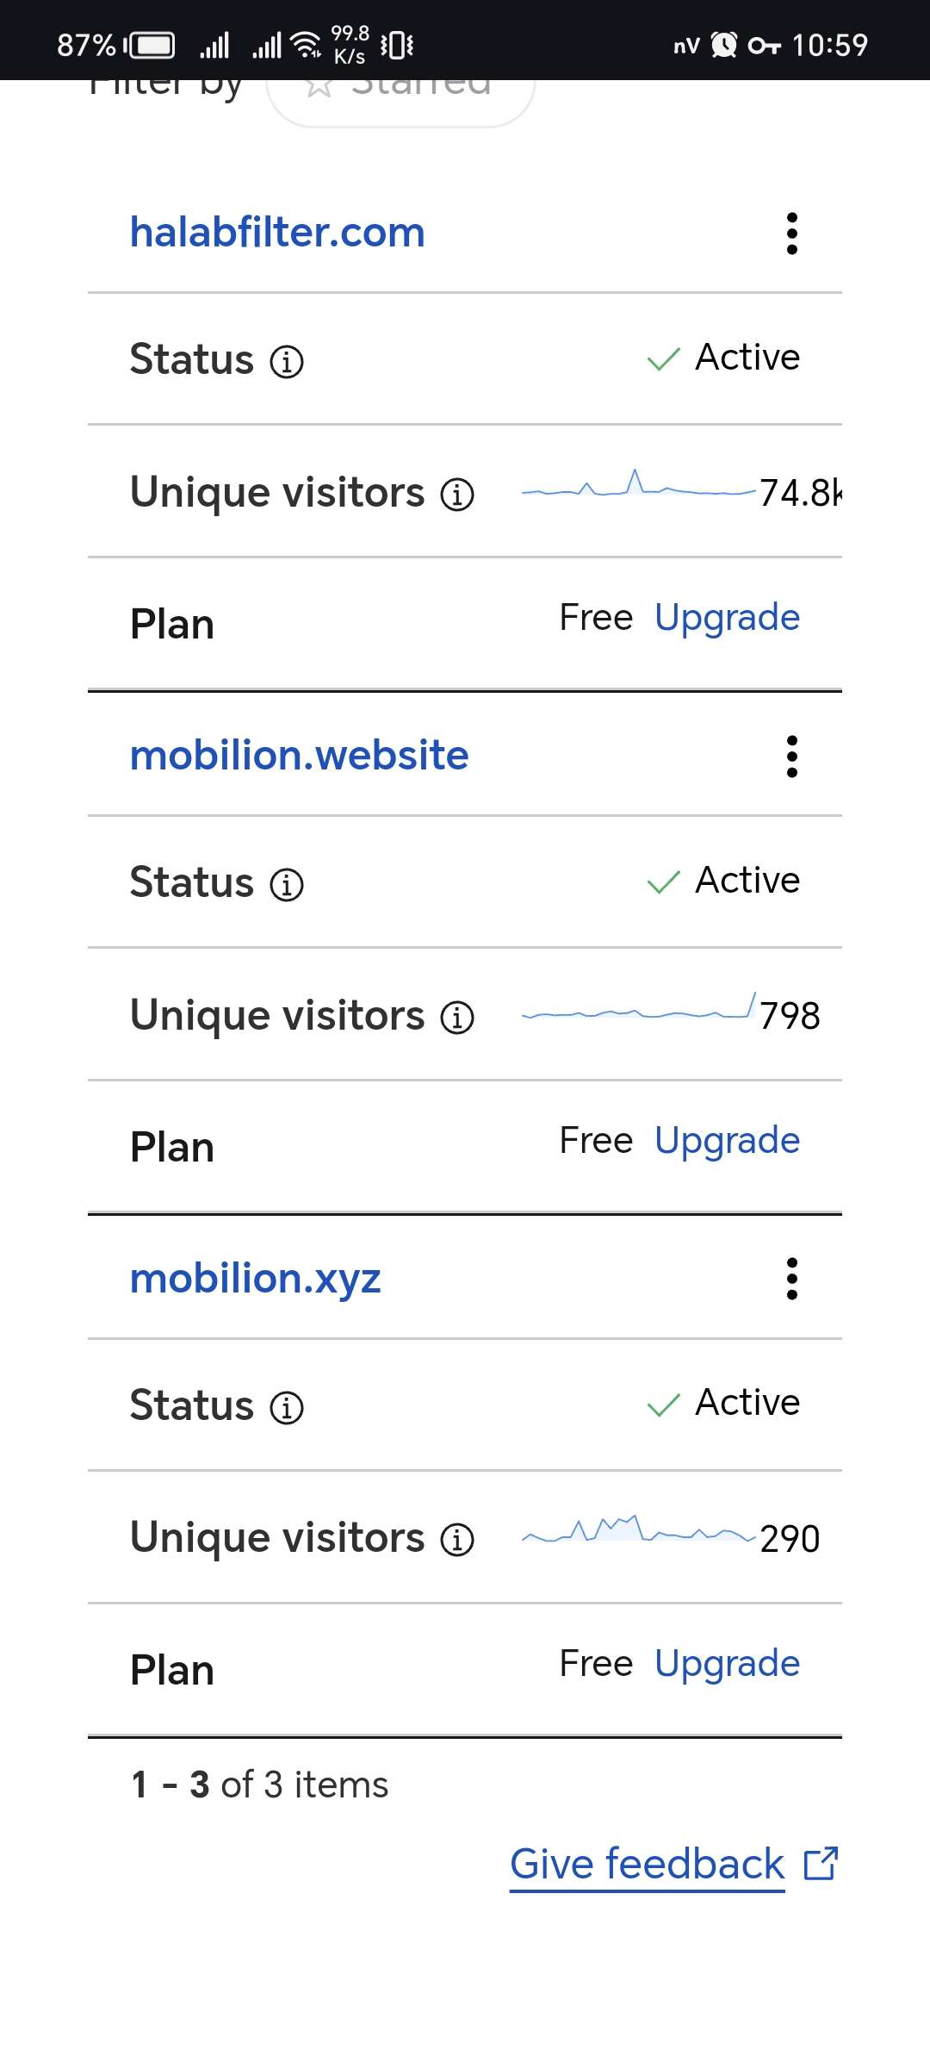
Task: Click the Status info icon for mobilion.xyz
Action: pos(286,1405)
